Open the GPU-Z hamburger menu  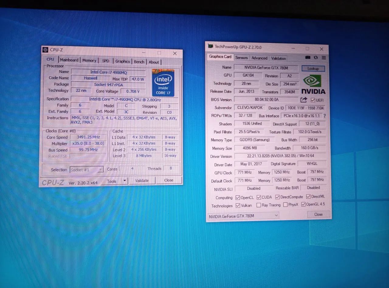click(x=324, y=58)
